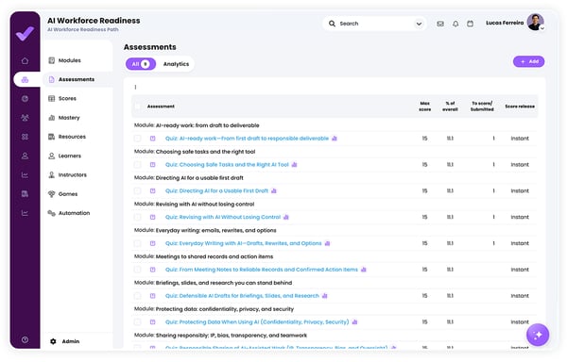Open Automation in the course menu
Viewport: 567px width, 362px height.
tap(69, 213)
